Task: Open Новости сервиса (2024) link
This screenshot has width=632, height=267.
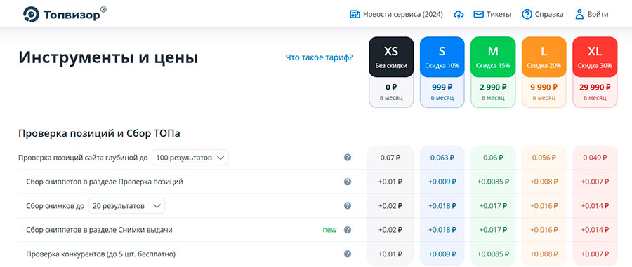Action: pyautogui.click(x=402, y=15)
